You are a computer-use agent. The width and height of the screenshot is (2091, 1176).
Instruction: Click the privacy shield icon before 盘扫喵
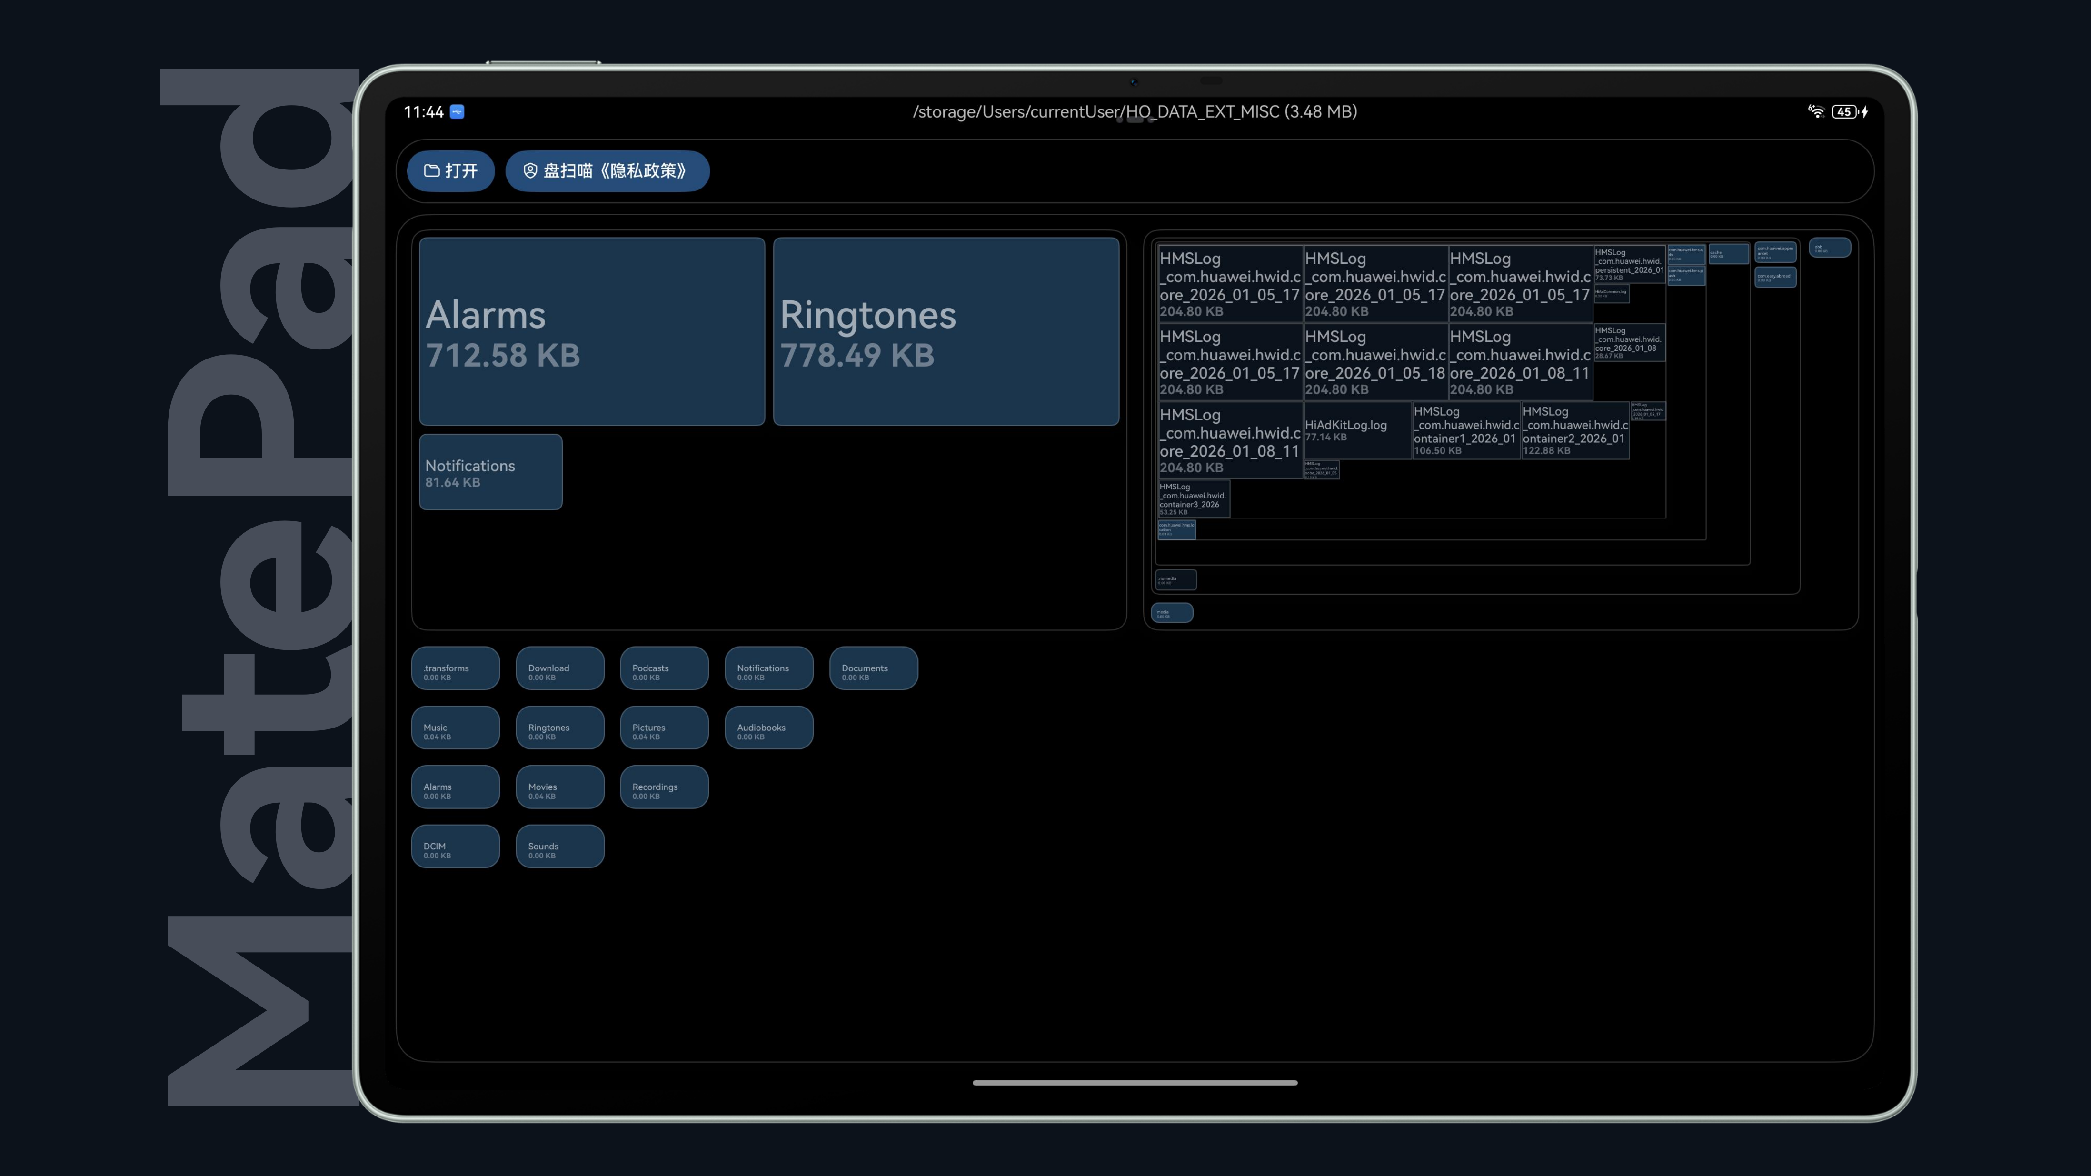click(x=530, y=170)
